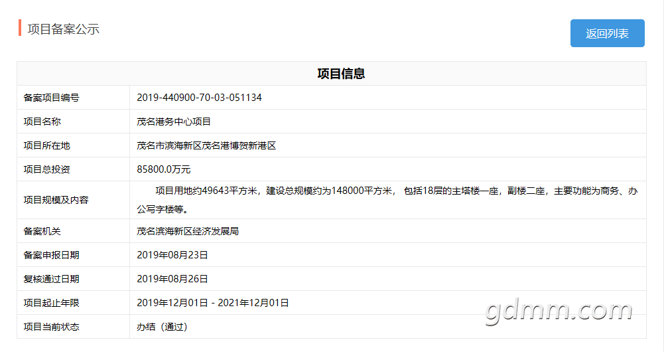Viewport: 664px width, 352px height.
Task: Click the investment value 85800.0万元
Action: point(164,169)
